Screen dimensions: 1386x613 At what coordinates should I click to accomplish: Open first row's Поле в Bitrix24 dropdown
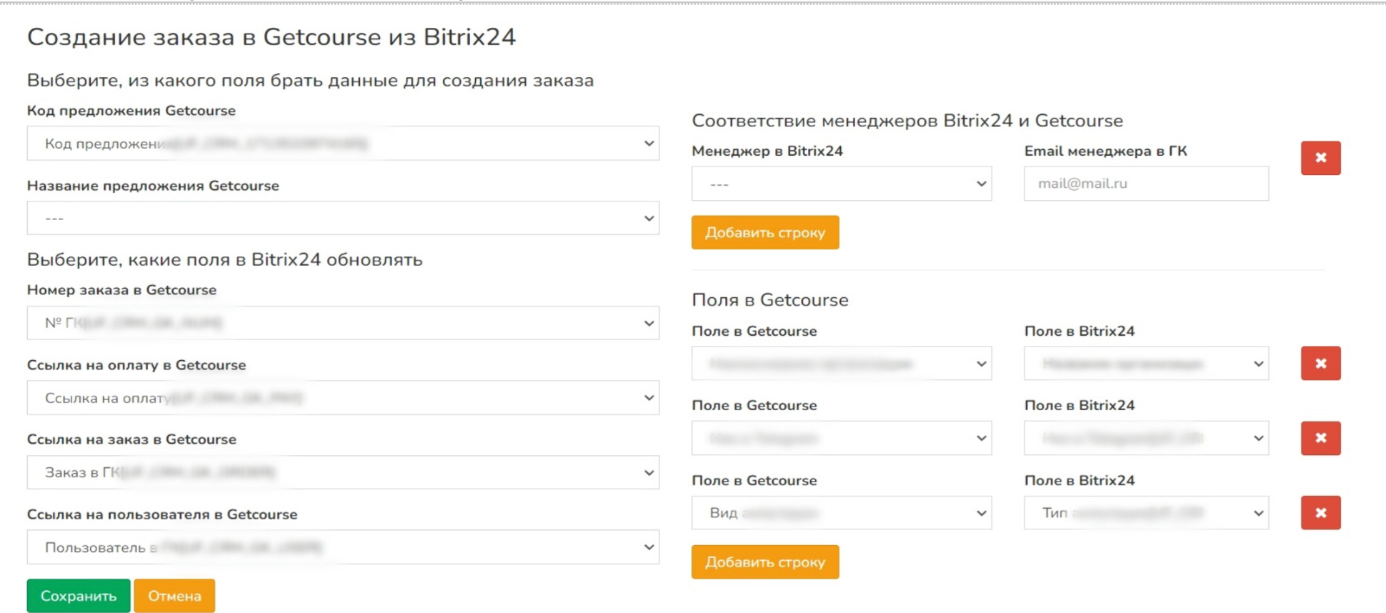[1146, 364]
